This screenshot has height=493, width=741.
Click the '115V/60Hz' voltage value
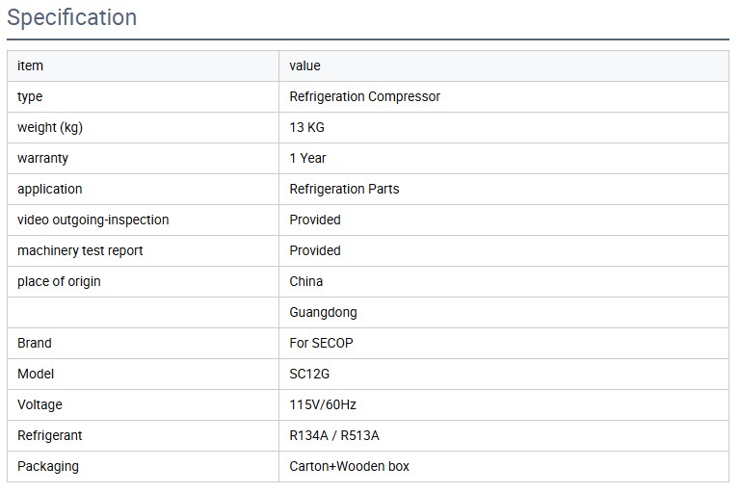pyautogui.click(x=323, y=404)
